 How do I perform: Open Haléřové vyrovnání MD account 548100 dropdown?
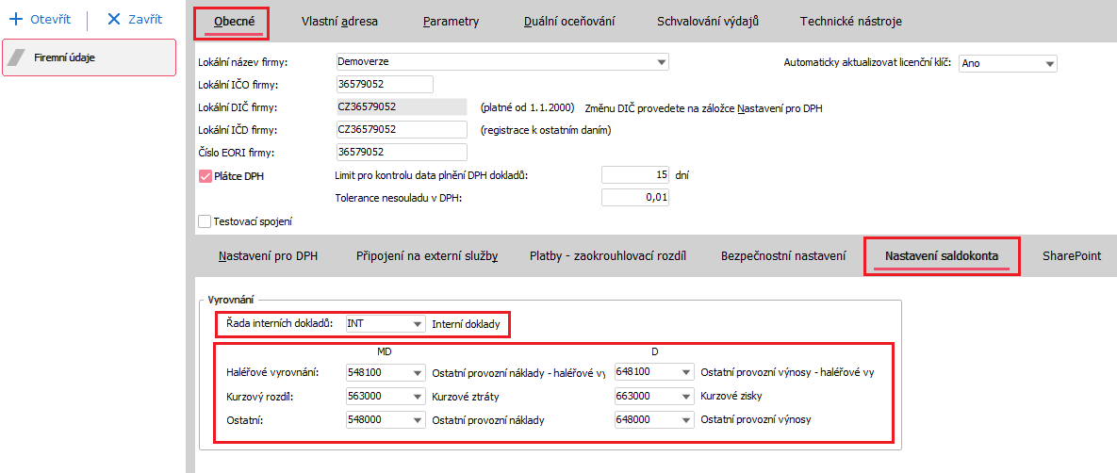pos(419,372)
